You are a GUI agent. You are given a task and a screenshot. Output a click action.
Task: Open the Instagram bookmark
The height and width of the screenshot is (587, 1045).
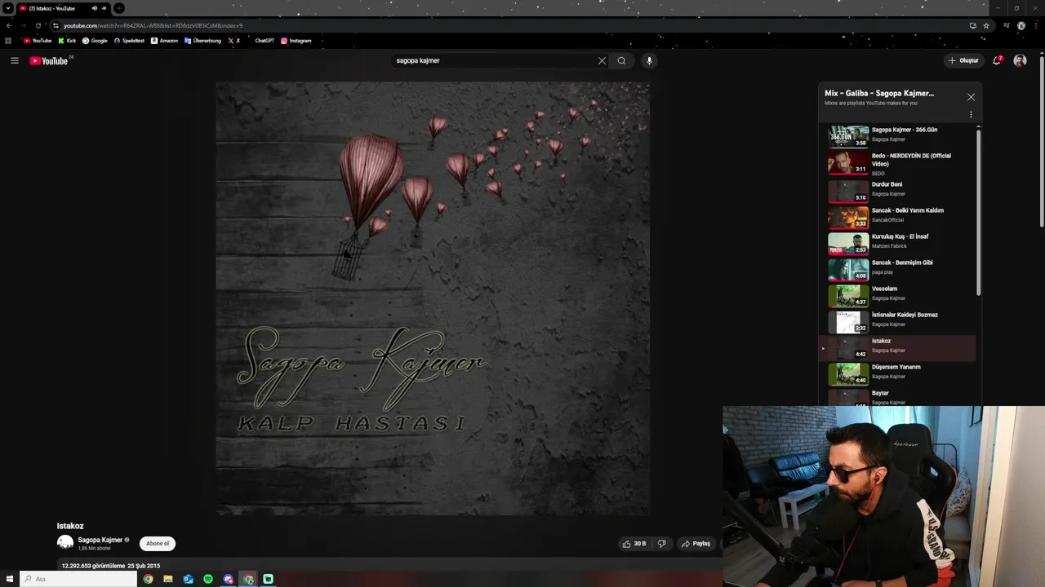[x=296, y=41]
